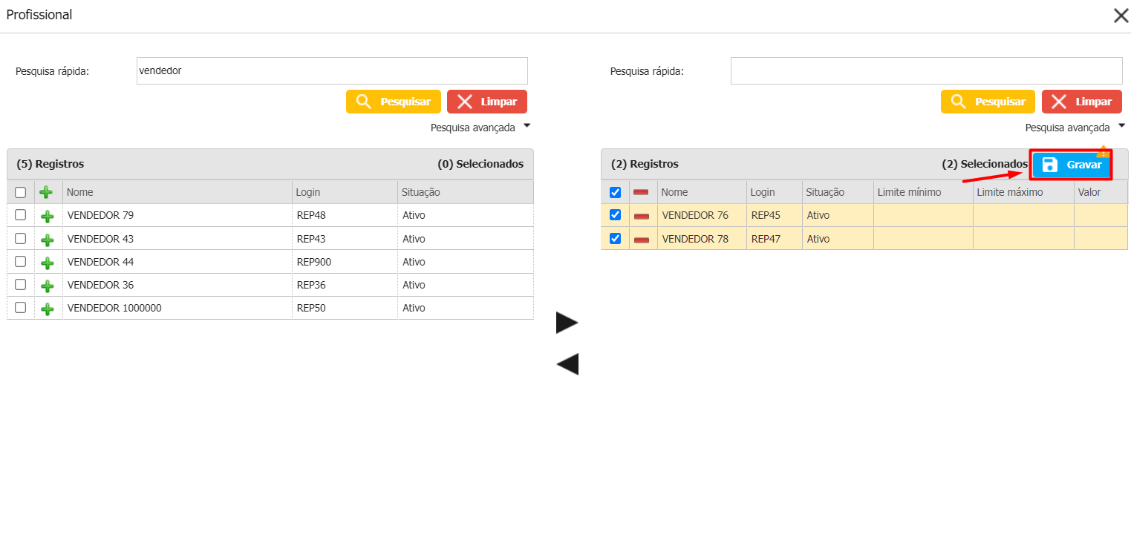The image size is (1131, 537).
Task: Click green plus icon for VENDEDOR 44
Action: (x=48, y=263)
